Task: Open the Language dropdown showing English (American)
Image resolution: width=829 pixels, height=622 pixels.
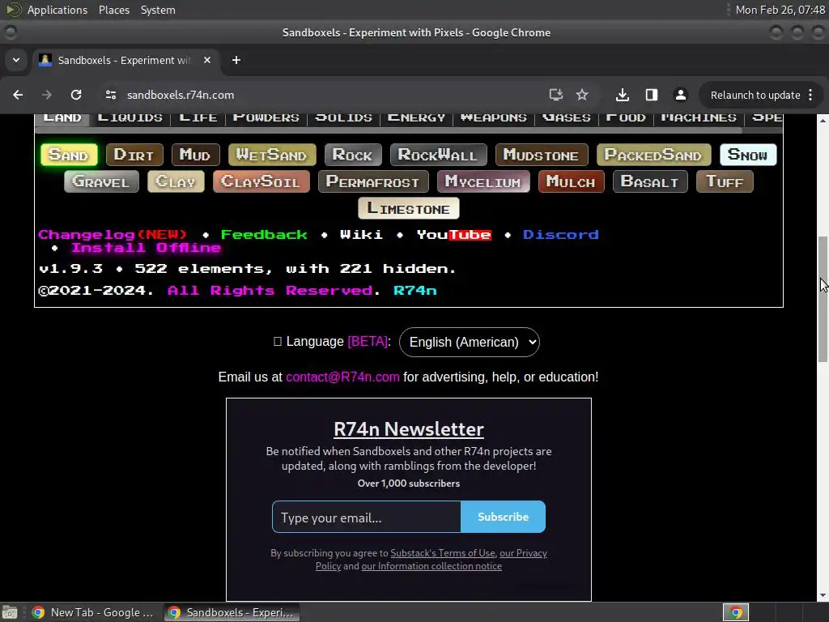Action: (x=470, y=343)
